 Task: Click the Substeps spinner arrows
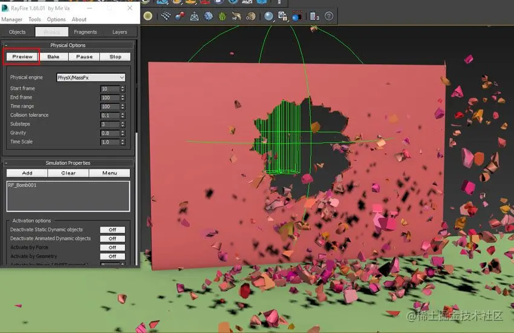tap(123, 124)
